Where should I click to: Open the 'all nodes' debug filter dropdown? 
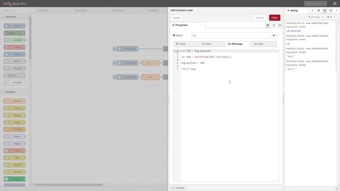315,17
